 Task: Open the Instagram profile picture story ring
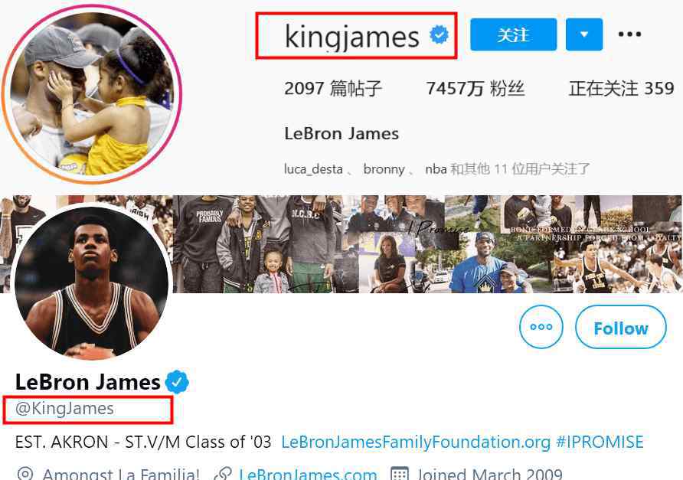pos(93,93)
